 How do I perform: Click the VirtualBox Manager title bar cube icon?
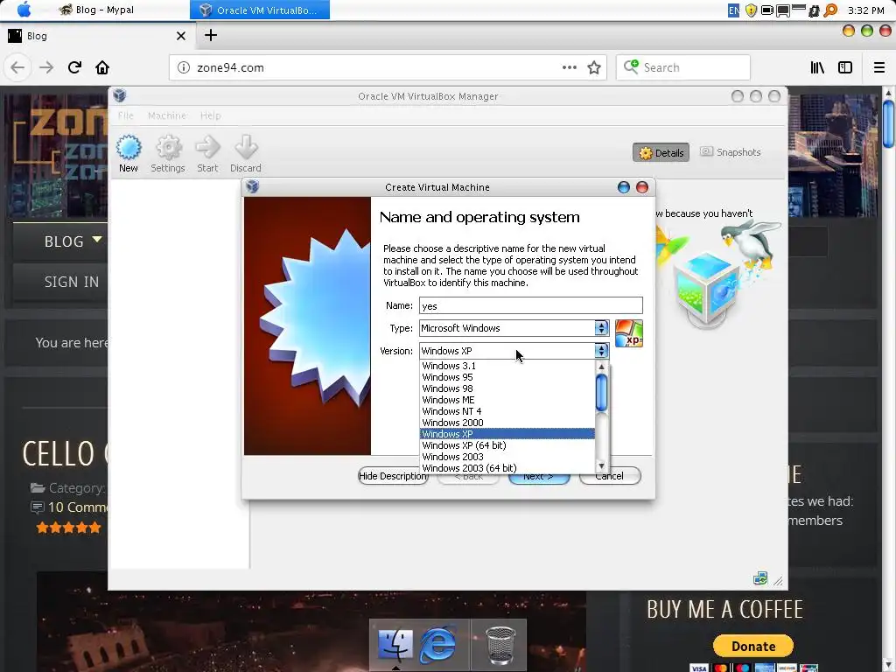point(119,95)
